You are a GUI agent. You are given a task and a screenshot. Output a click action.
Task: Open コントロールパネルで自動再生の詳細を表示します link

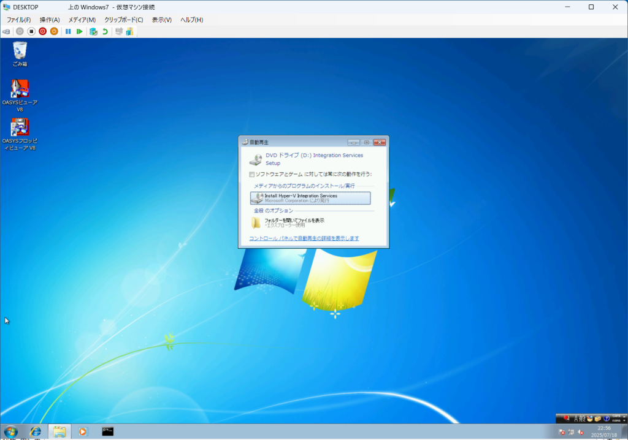pos(304,238)
